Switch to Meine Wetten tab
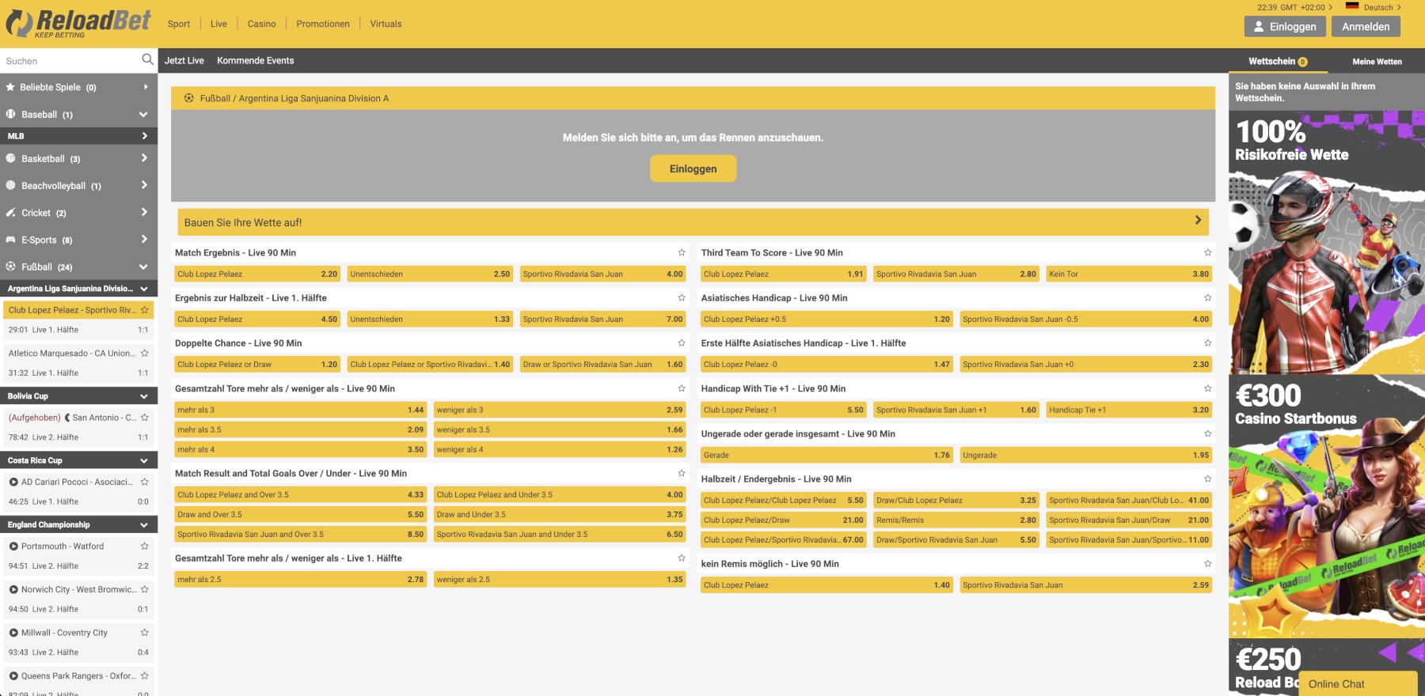The image size is (1425, 696). click(1377, 62)
